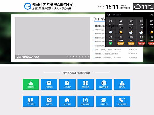Select the 昨天 03/17 forecast column
154x115 pixels.
(110, 32)
